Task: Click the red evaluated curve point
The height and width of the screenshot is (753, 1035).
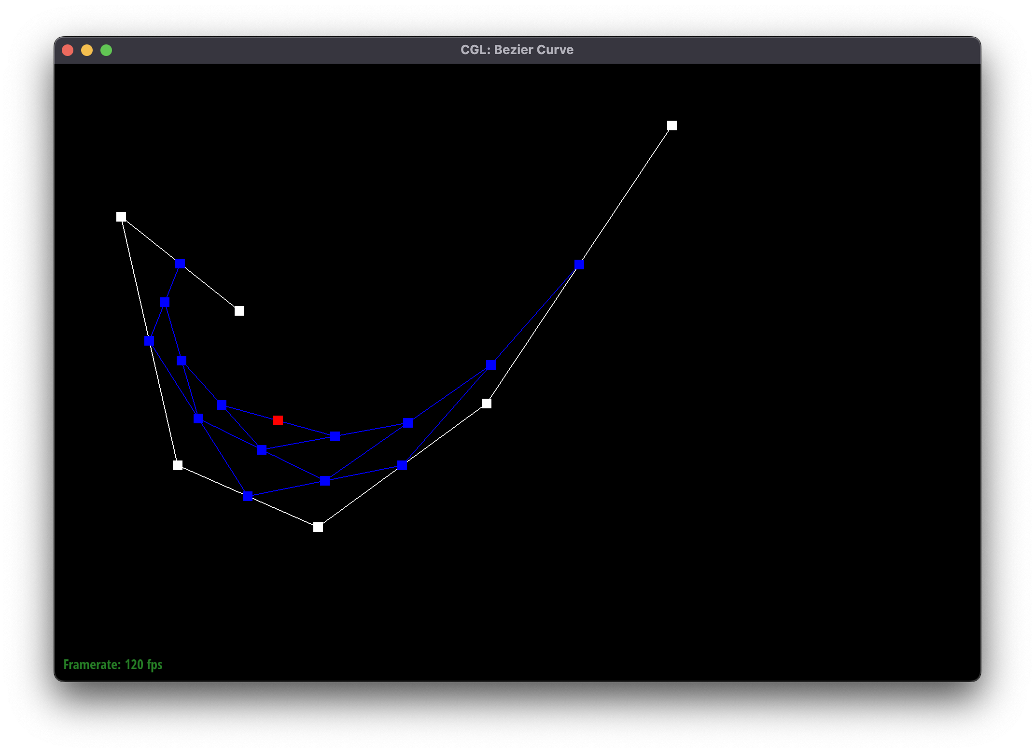Action: click(278, 420)
